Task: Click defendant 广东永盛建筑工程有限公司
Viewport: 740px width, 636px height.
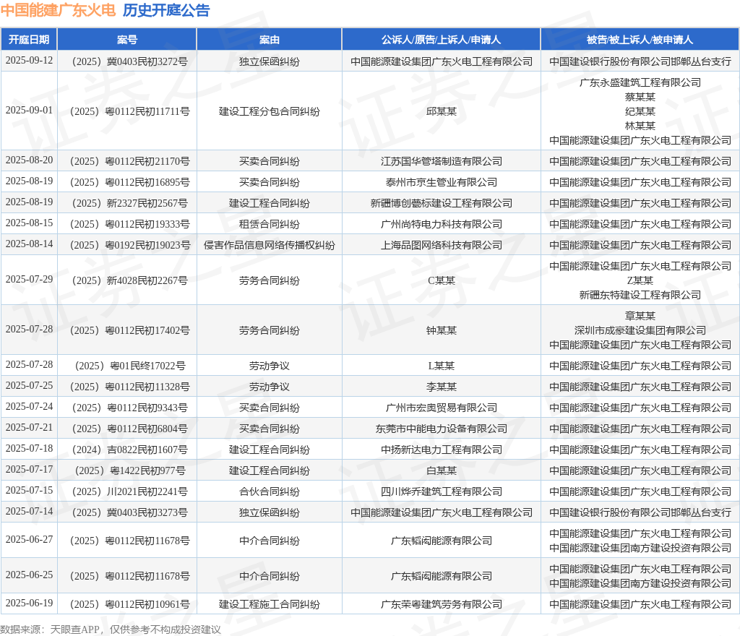Action: click(640, 82)
